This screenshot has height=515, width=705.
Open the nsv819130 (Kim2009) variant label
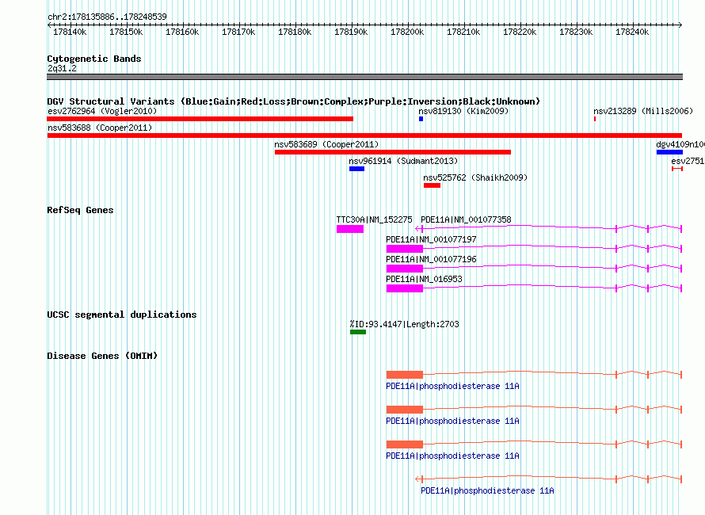click(463, 111)
